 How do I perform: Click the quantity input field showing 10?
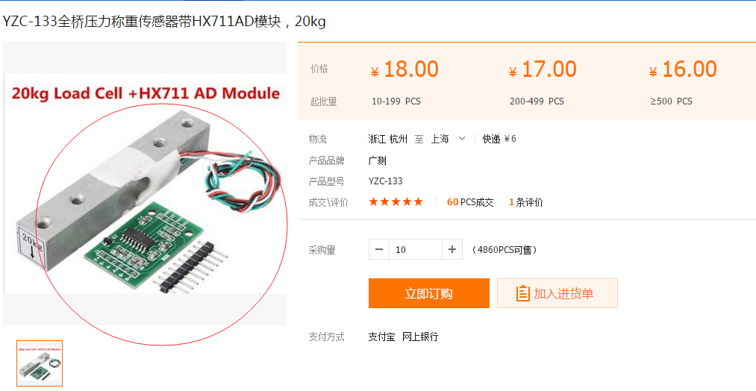416,249
